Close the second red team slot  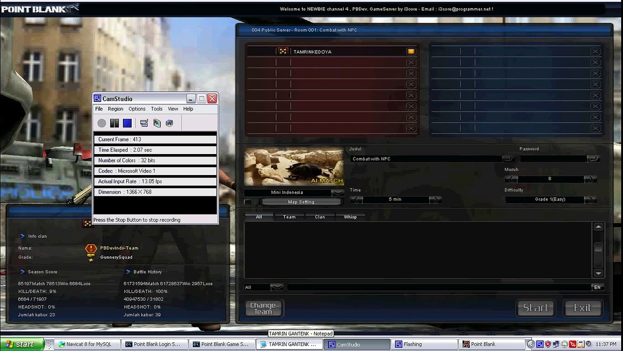point(411,62)
